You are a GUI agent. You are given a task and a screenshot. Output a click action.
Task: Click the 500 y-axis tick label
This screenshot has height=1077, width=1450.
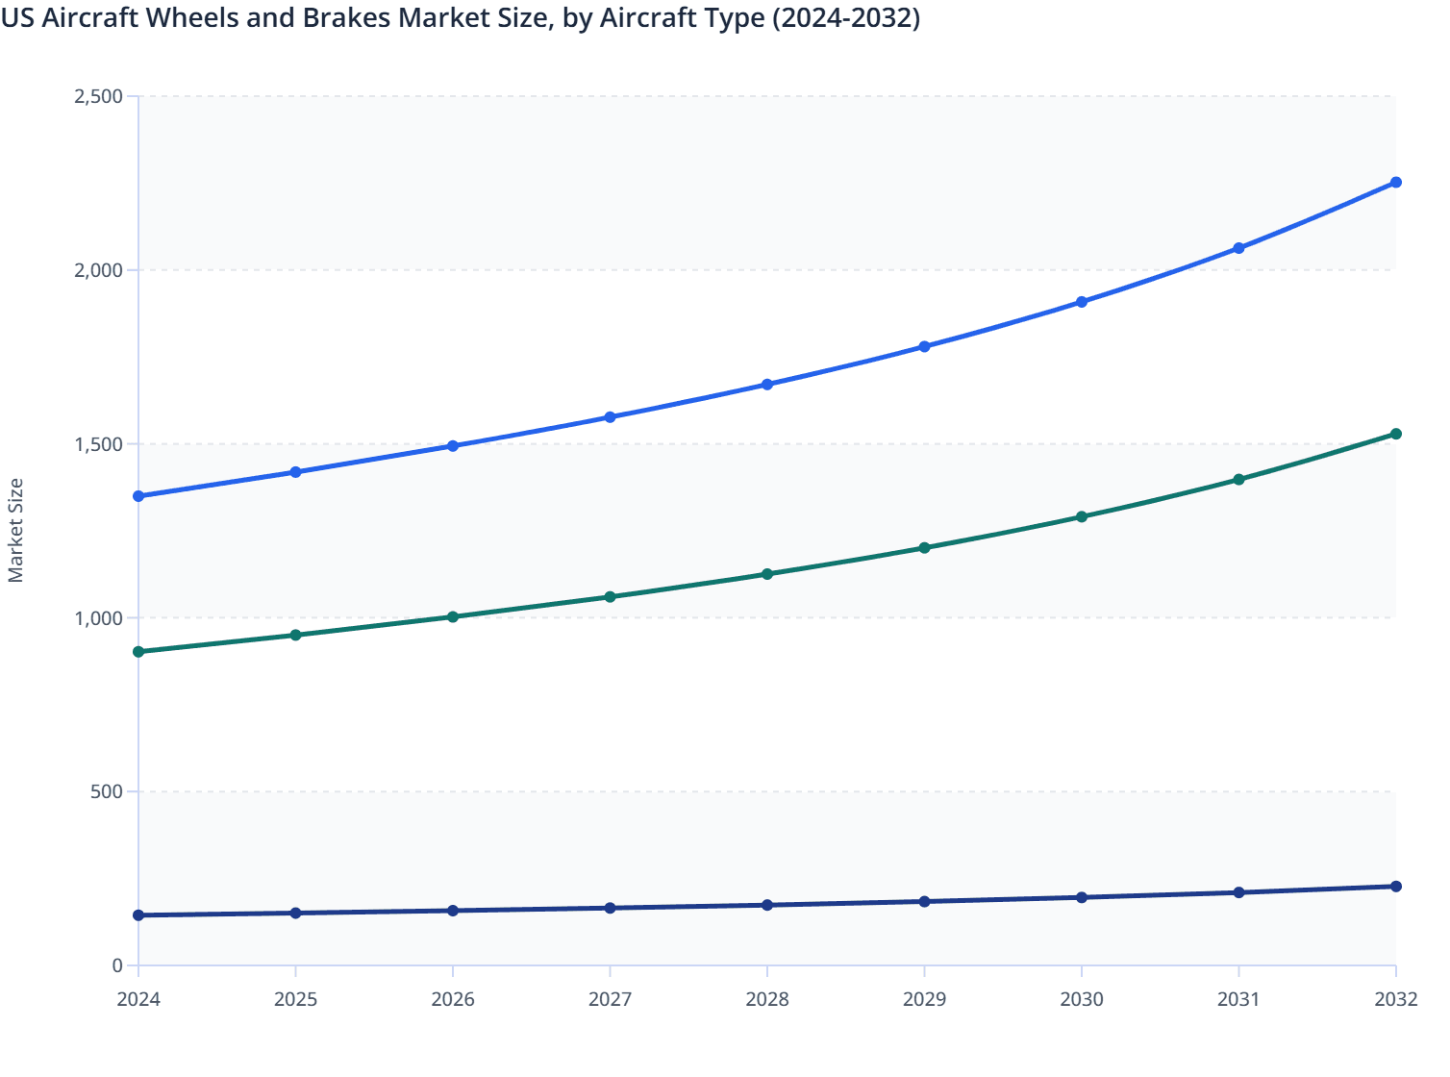(107, 791)
